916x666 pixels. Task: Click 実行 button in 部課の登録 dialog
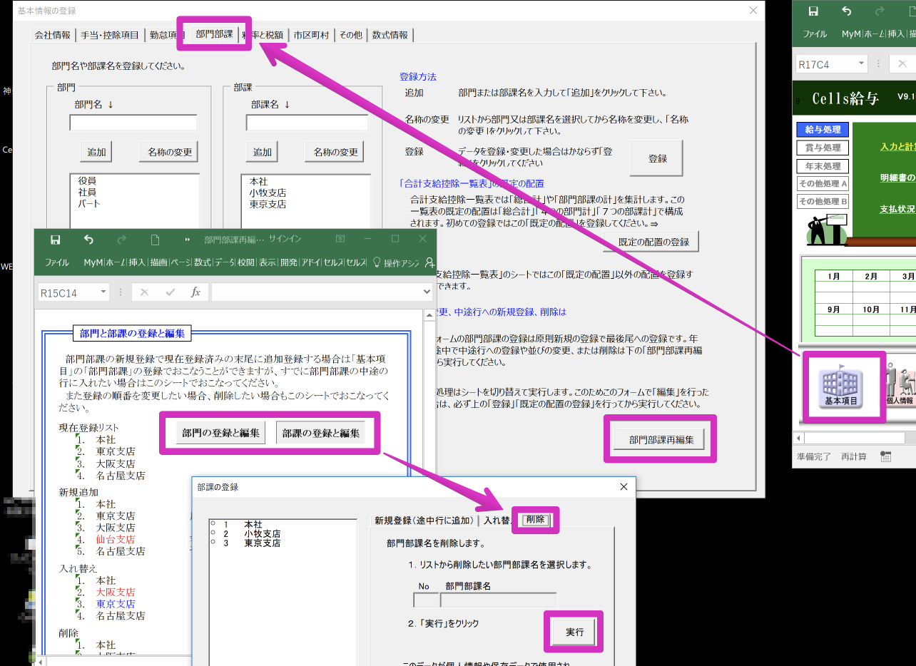pos(574,632)
